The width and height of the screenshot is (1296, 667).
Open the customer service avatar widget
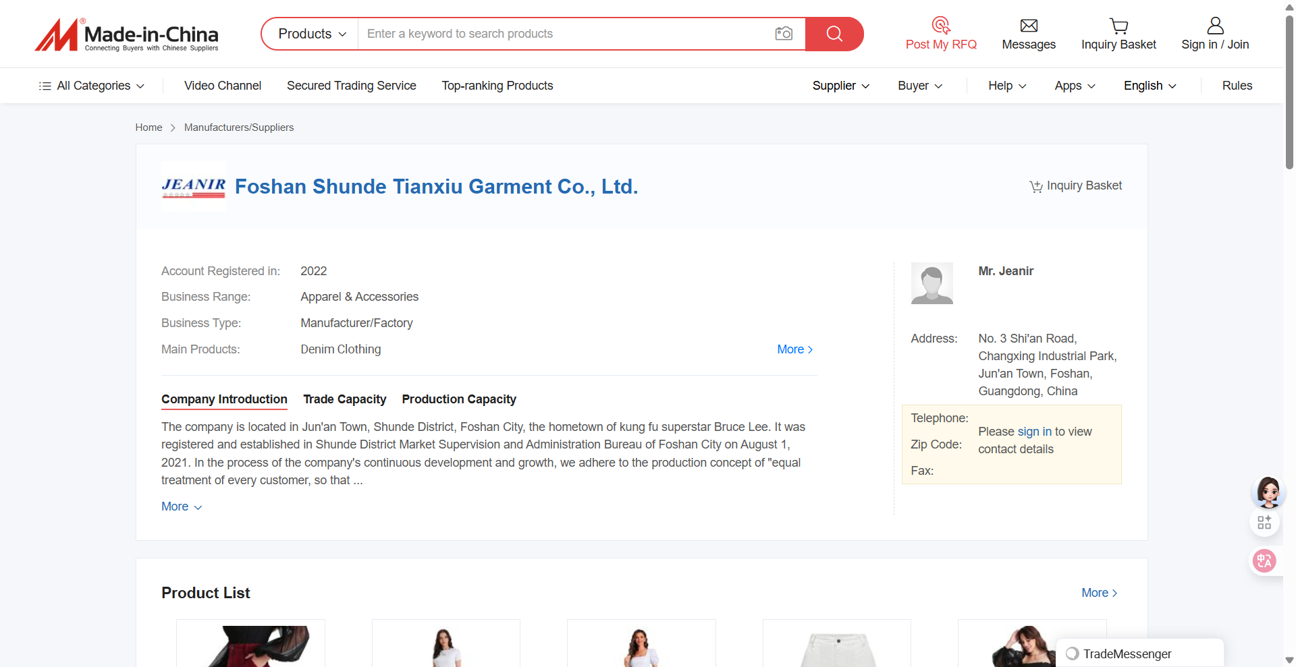(1268, 492)
